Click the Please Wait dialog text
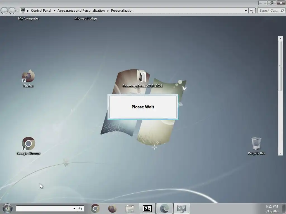 click(x=143, y=107)
